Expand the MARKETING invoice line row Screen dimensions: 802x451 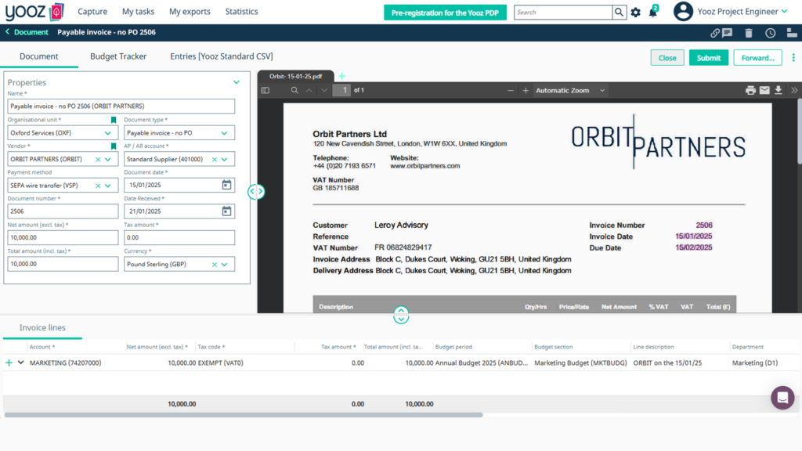(x=21, y=363)
